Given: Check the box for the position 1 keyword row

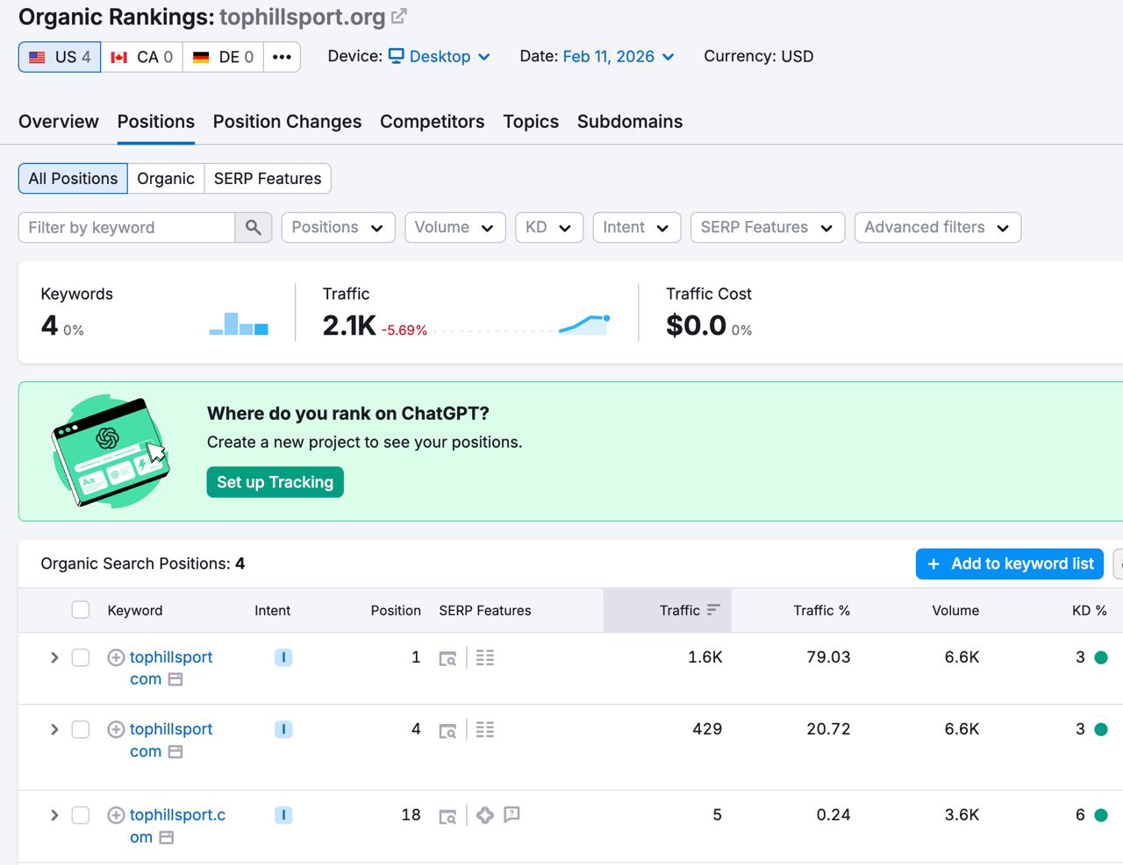Looking at the screenshot, I should click(x=81, y=657).
